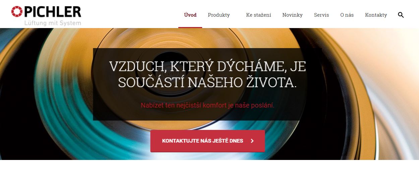
Task: Click the headline Vzduch, který dýcháme
Action: click(207, 74)
